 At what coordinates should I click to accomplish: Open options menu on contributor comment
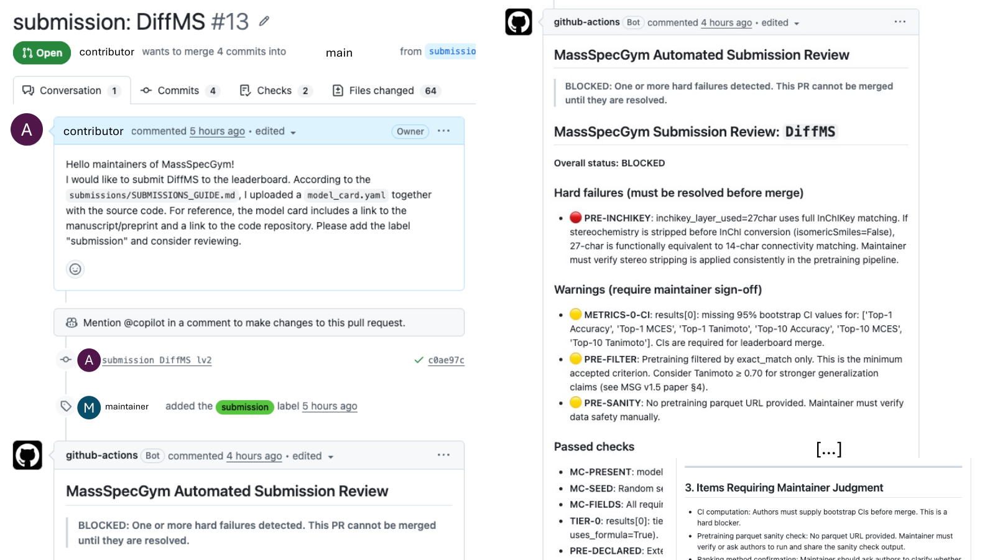443,131
